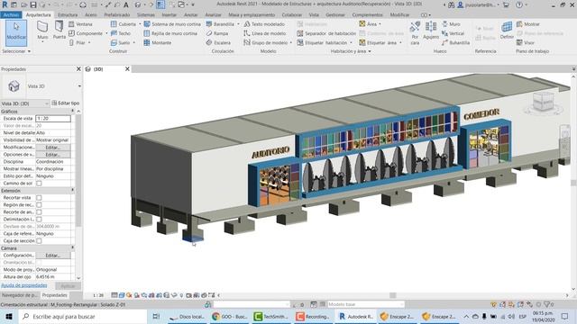Toggle Recorte de anotación checkbox
577x324 pixels.
coord(39,212)
